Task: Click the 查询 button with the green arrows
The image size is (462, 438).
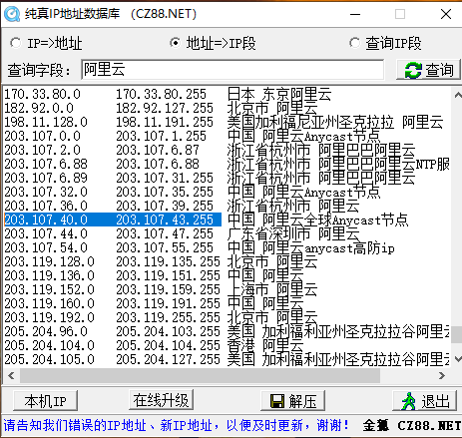Action: 428,70
